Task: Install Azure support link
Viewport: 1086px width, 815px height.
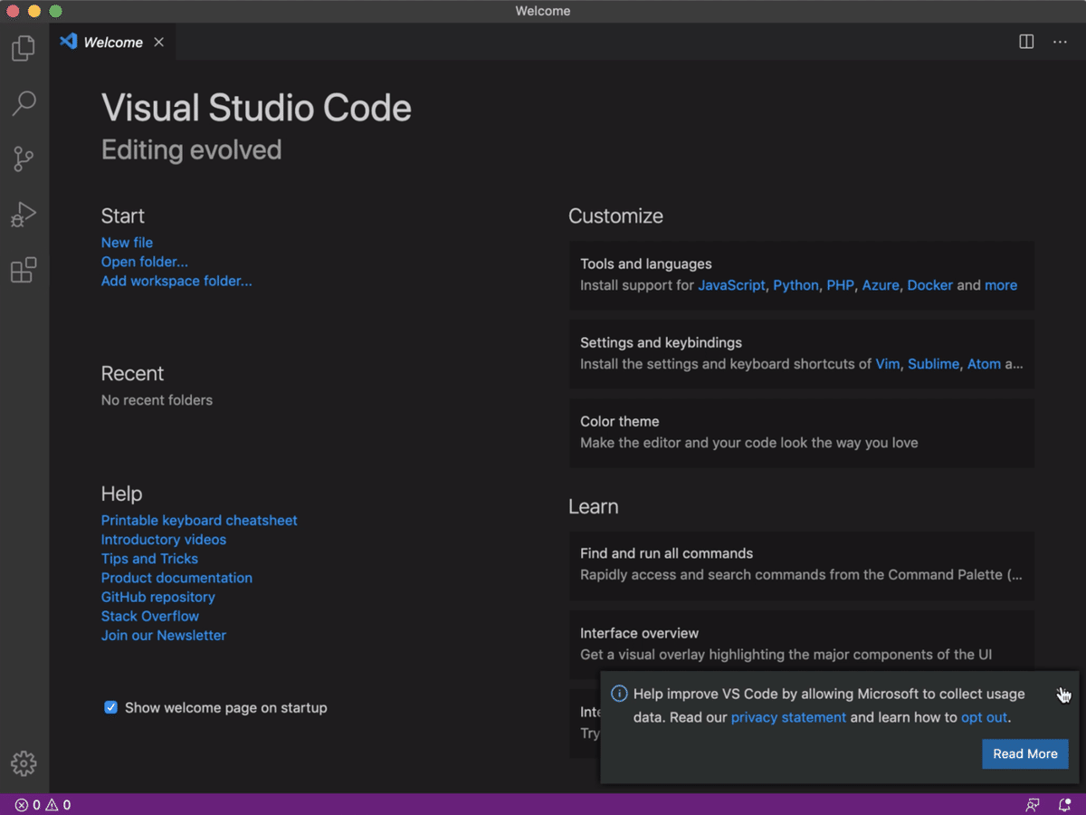Action: pos(881,285)
